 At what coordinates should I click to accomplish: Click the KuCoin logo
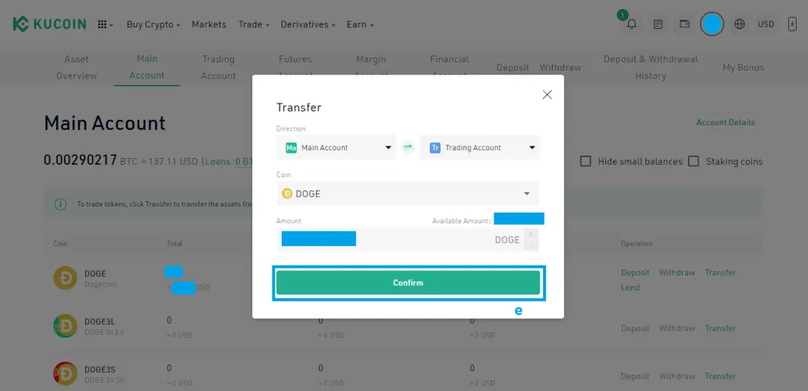(x=49, y=24)
